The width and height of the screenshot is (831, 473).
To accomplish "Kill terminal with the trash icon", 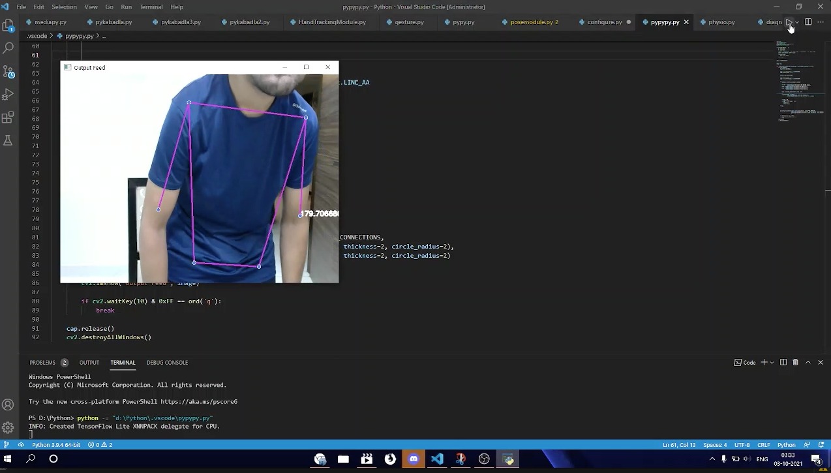I will point(795,363).
